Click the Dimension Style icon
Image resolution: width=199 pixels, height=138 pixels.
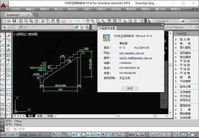[183, 21]
